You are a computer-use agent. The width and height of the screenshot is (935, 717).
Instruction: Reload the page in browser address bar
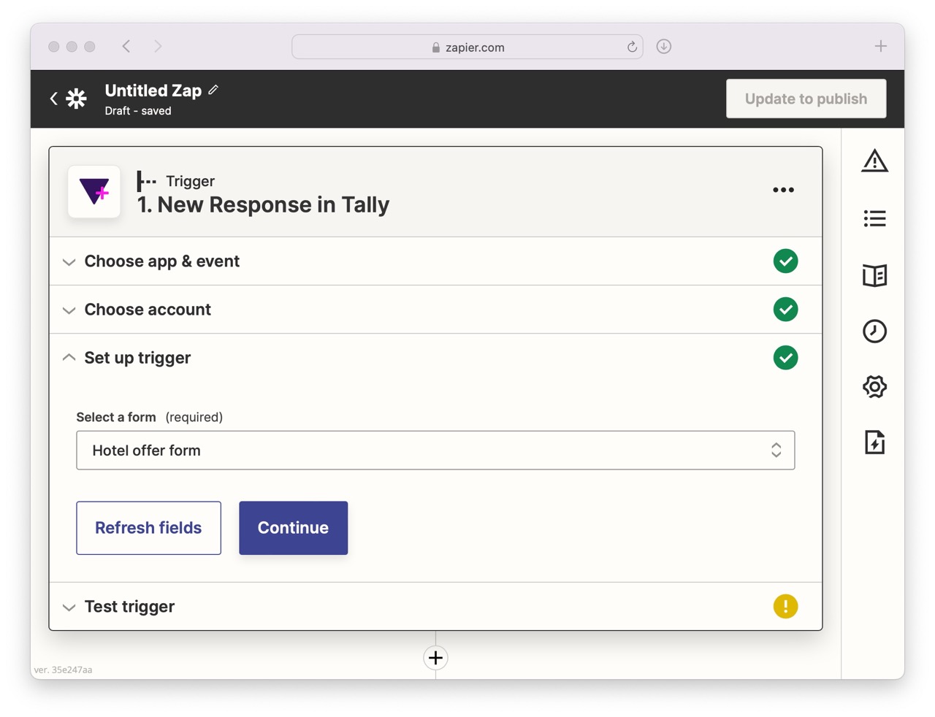click(632, 47)
